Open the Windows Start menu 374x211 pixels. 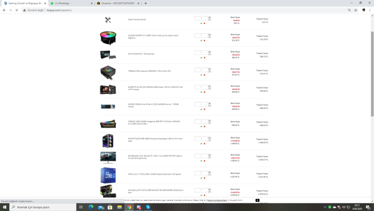coord(5,207)
